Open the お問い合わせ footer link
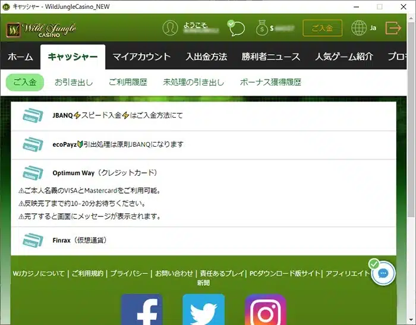This screenshot has height=325, width=416. (x=174, y=273)
